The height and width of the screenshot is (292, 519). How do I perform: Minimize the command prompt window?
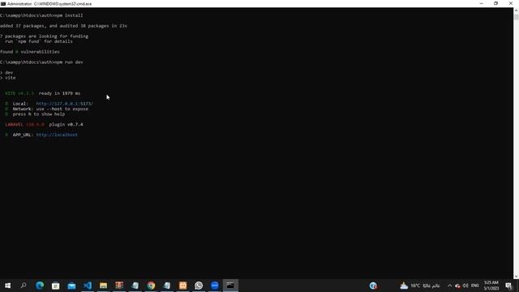pyautogui.click(x=481, y=3)
